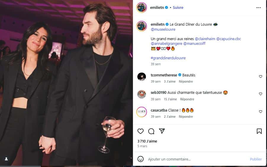
Task: Click the emoji picker smiley icon
Action: 142,159
